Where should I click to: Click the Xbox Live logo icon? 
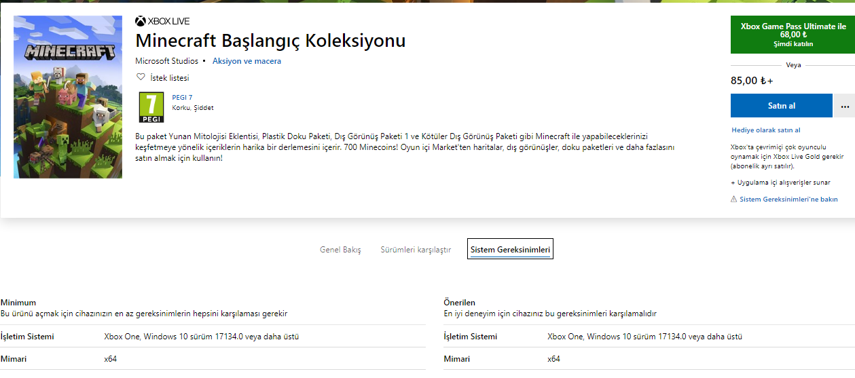point(141,21)
